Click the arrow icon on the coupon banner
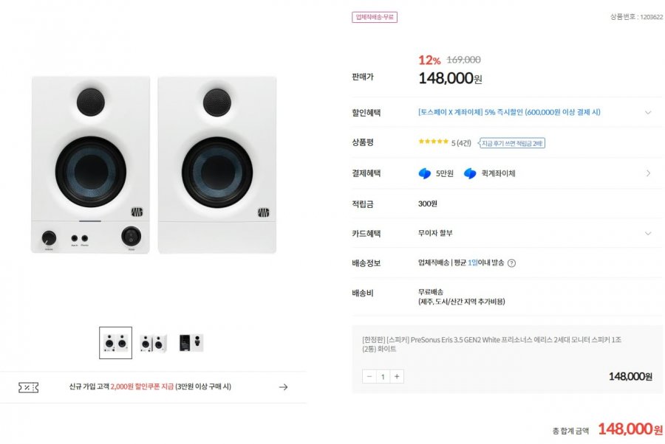This screenshot has height=444, width=665. point(283,386)
